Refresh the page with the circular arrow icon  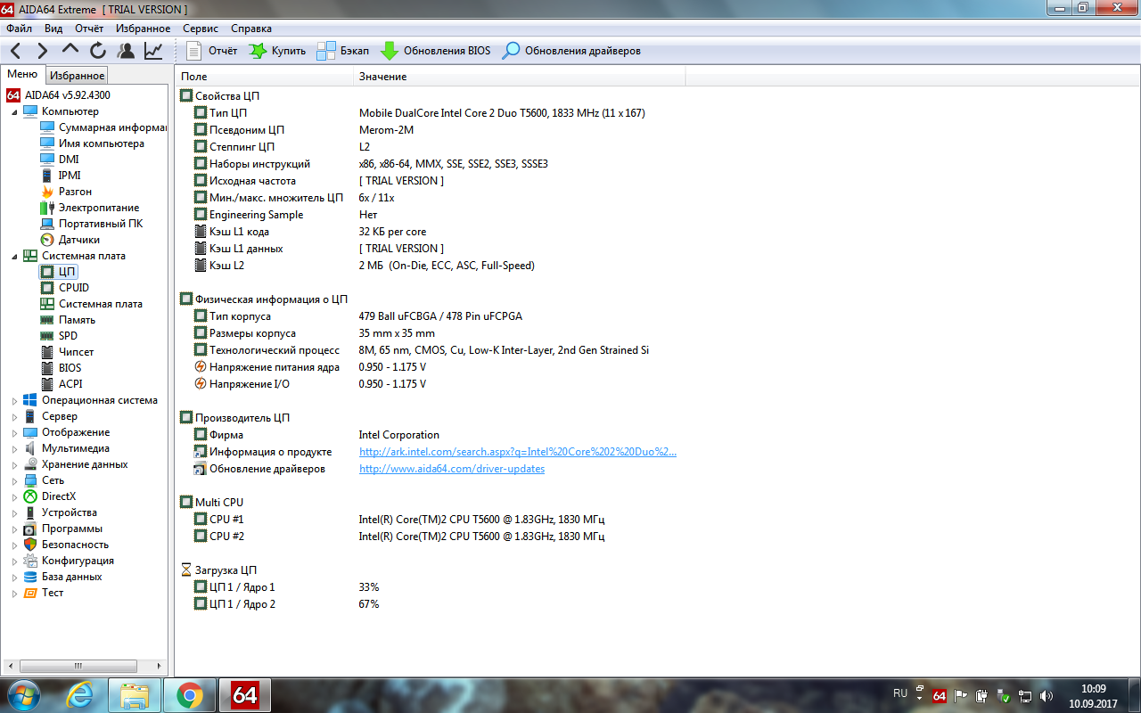(98, 51)
